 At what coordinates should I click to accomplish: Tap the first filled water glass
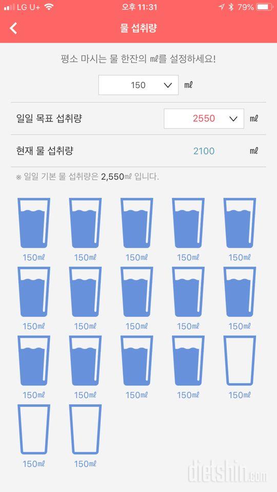34,223
